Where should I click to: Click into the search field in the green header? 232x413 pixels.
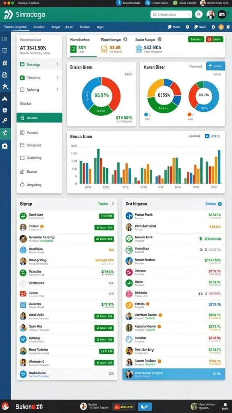171,15
